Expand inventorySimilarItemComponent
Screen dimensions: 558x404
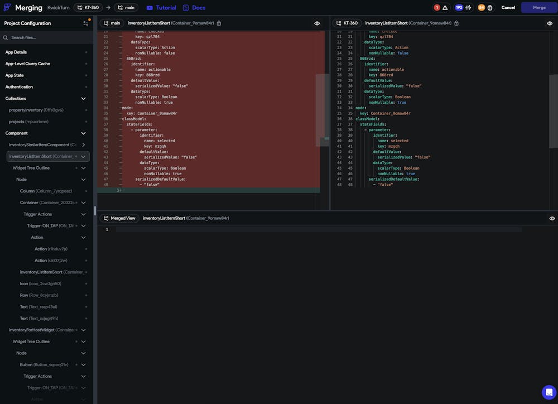point(83,145)
